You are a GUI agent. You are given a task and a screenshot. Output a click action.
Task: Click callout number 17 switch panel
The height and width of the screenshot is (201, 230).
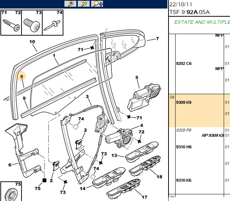coord(144,197)
